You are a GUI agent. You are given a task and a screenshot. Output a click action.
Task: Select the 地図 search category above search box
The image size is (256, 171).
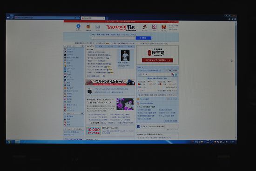[x=118, y=34]
